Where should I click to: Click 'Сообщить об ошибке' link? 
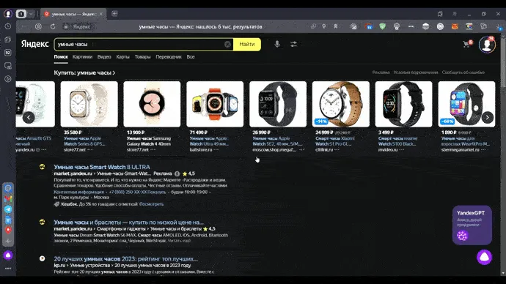[x=463, y=72]
